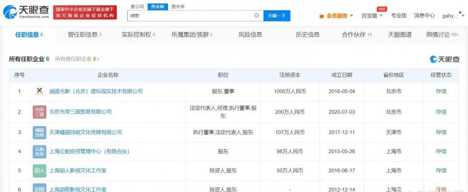Viewport: 468px width, 192px height.
Task: Open the 胡人 company logo
Action: (39, 171)
